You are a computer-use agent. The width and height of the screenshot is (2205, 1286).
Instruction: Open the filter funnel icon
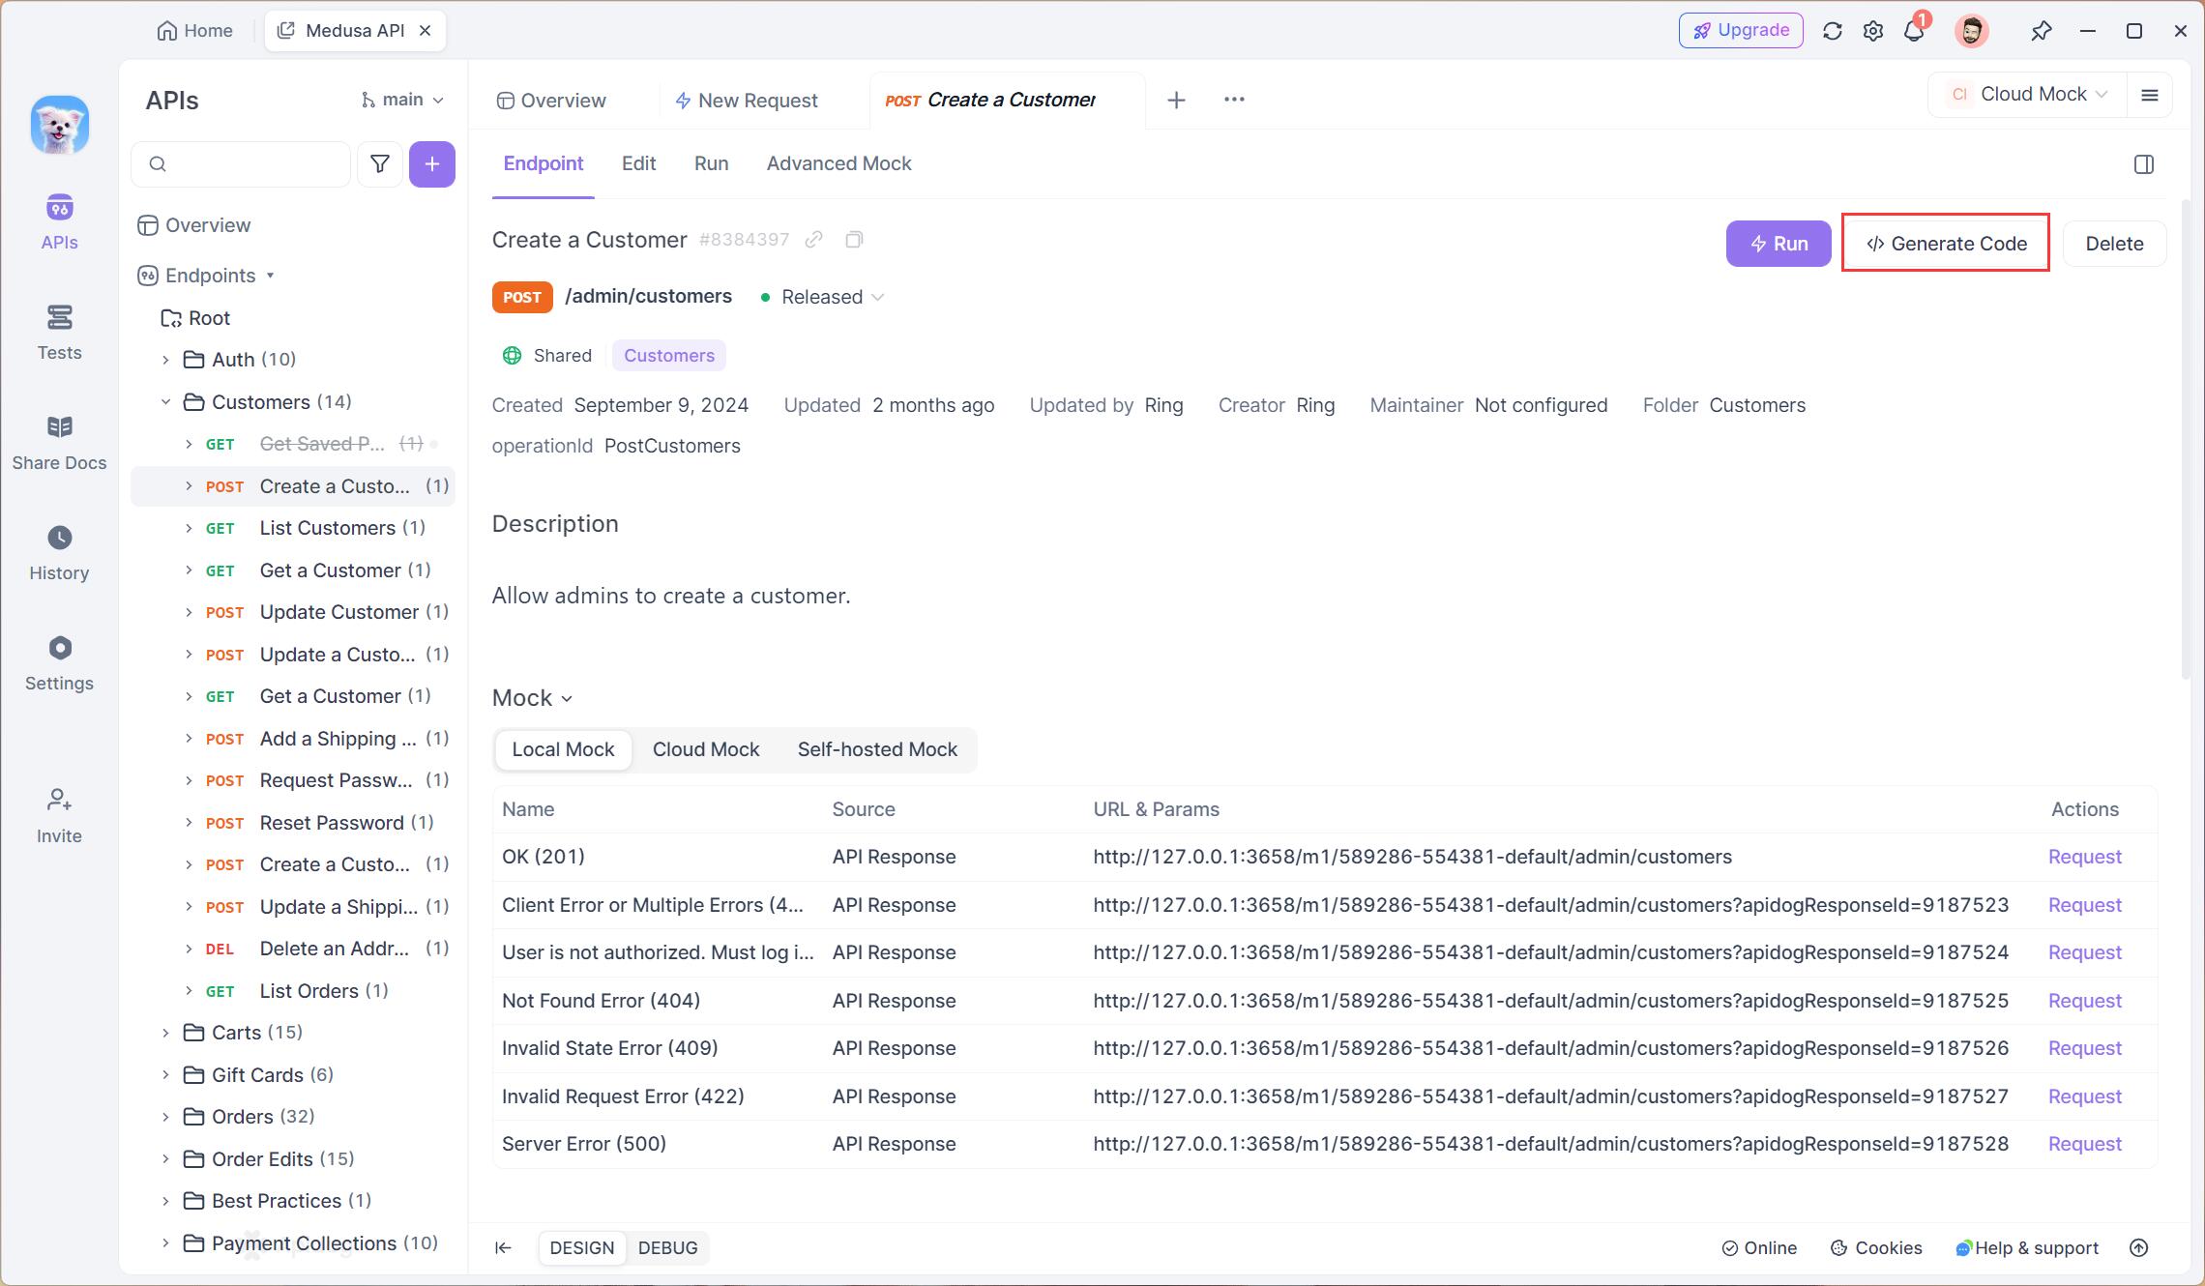(380, 163)
